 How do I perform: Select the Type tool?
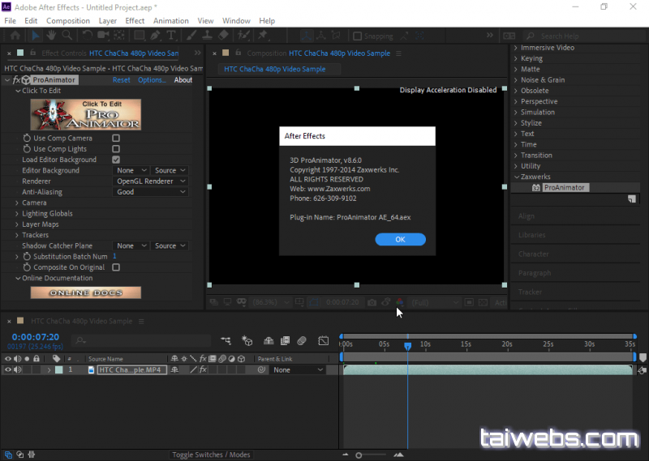point(171,36)
